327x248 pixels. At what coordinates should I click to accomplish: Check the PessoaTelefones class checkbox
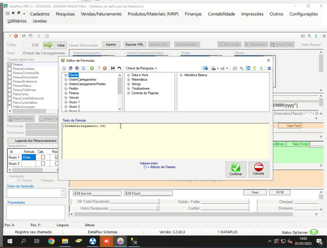(10, 90)
